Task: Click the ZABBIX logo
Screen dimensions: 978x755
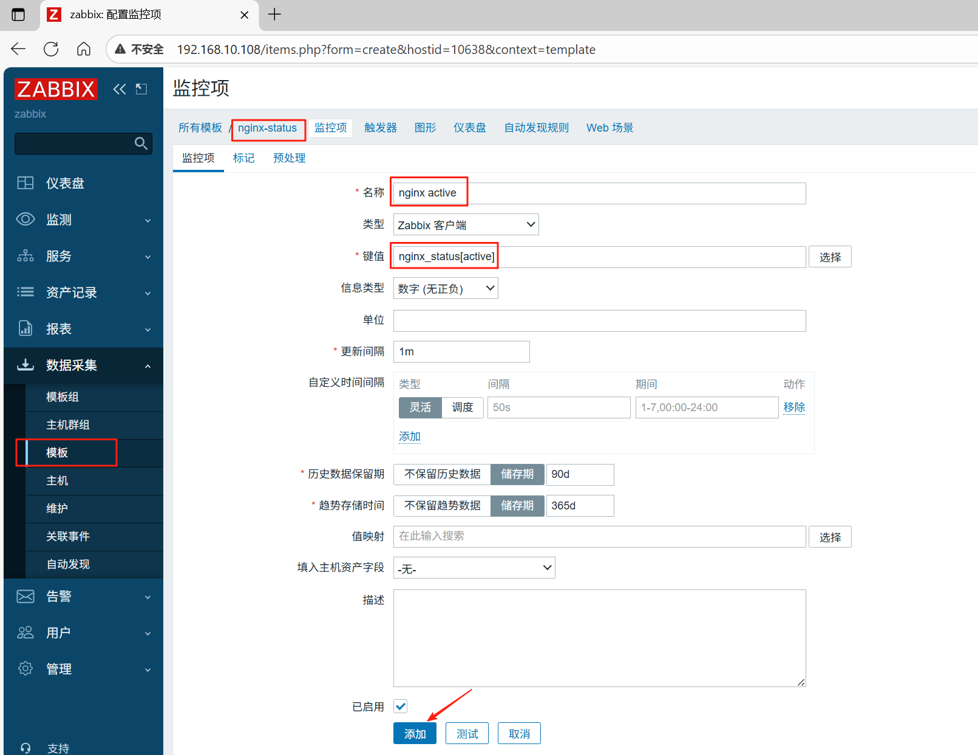Action: point(56,89)
